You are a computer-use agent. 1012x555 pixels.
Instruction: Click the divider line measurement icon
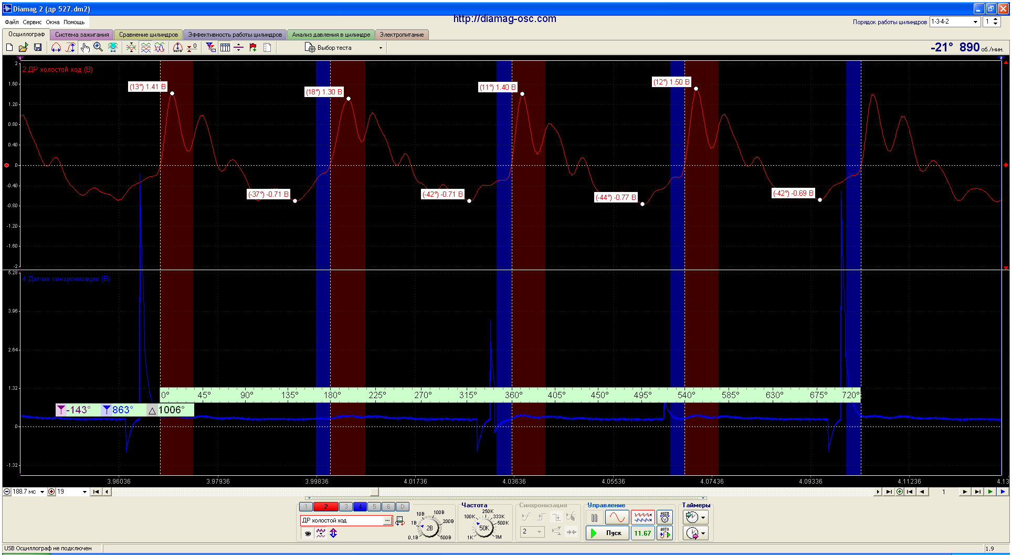(x=239, y=48)
